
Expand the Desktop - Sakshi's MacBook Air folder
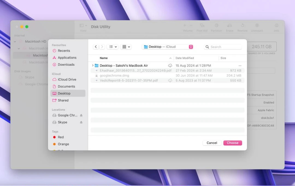point(93,65)
